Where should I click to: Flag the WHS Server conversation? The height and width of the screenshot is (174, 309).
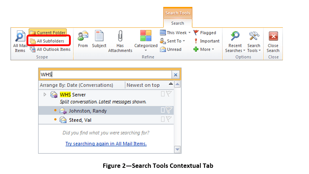click(x=169, y=94)
